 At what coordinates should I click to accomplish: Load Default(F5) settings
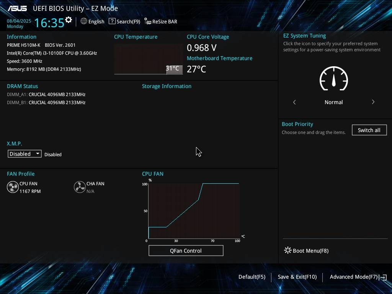[252, 277]
